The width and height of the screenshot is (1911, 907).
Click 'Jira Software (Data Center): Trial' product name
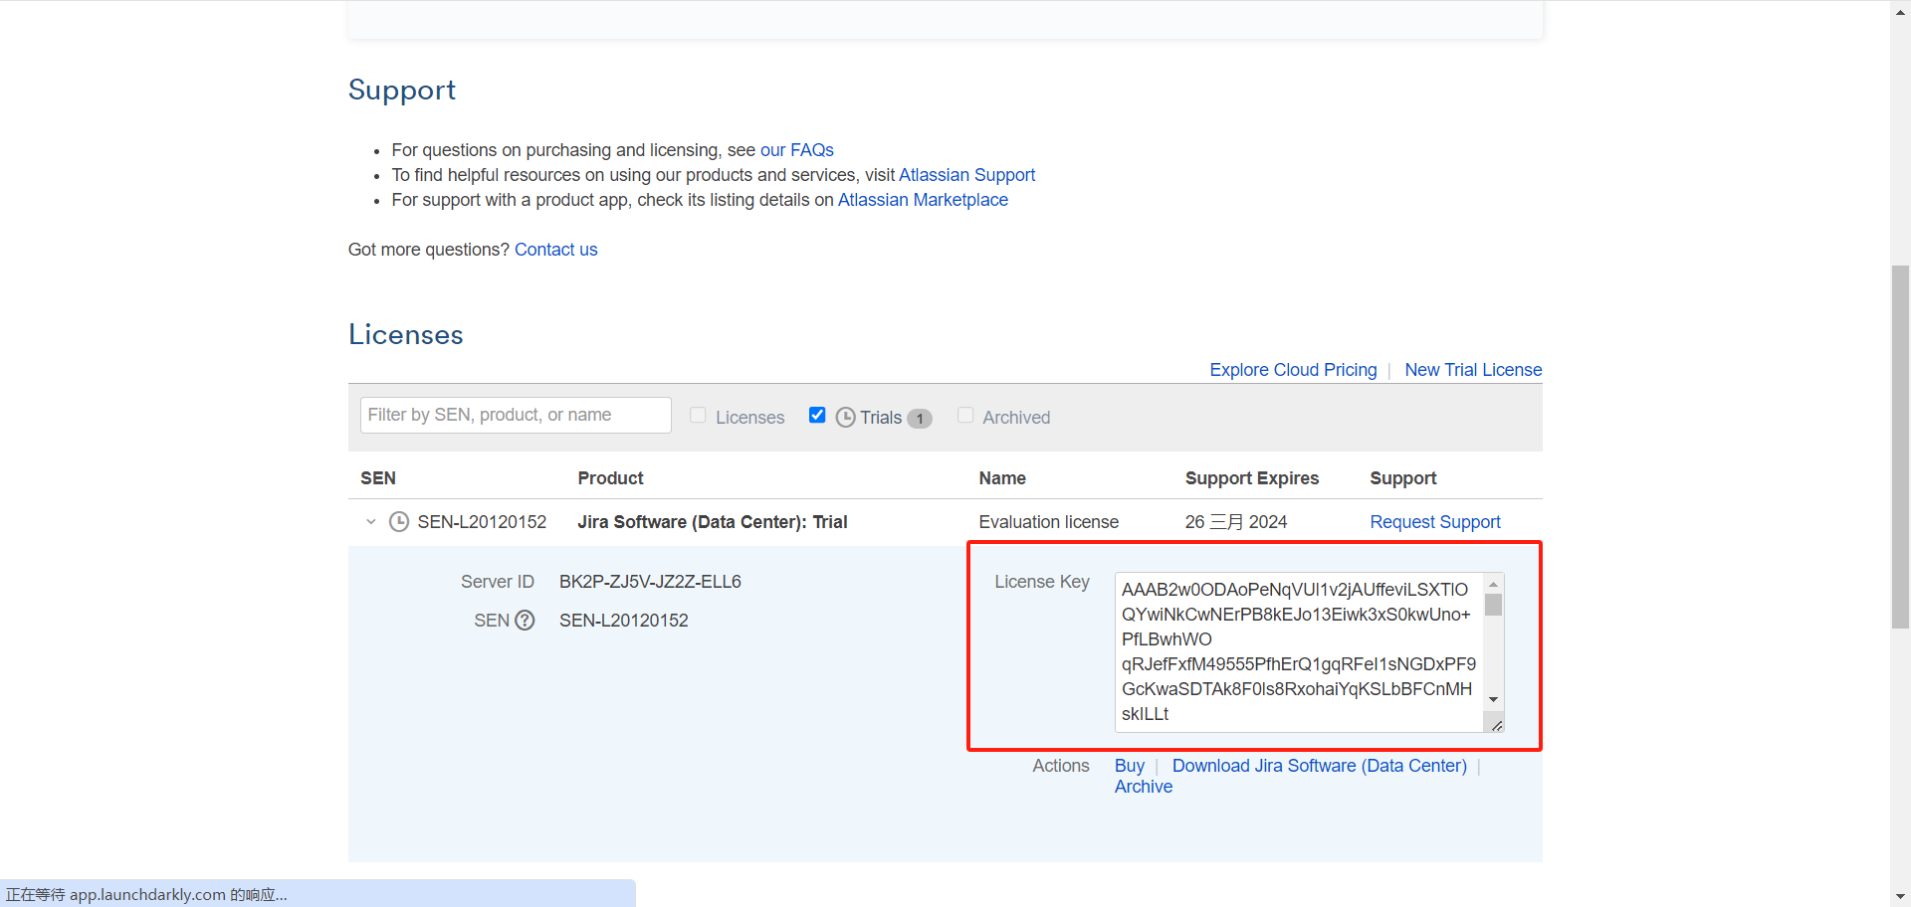[x=713, y=522]
